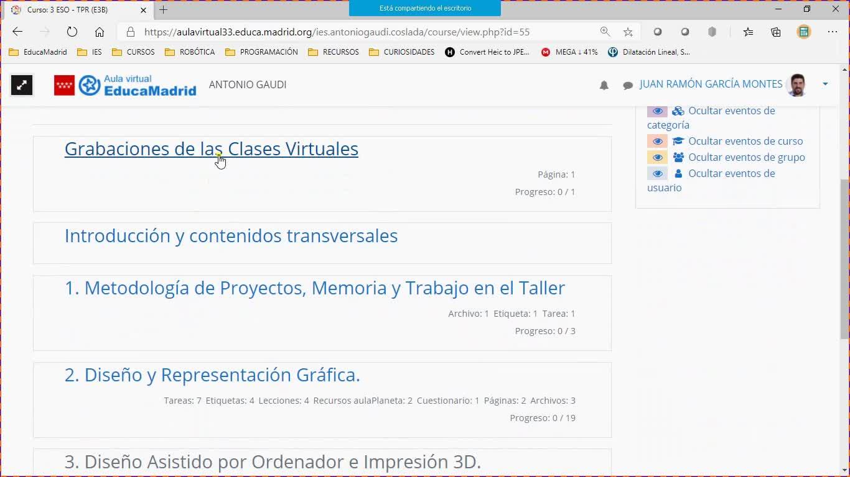Open the zoom magnifier in address bar
Viewport: 850px width, 477px height.
coord(605,32)
